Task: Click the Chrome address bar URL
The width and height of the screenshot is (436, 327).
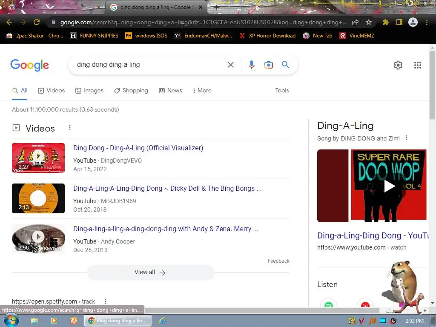Action: (203, 22)
